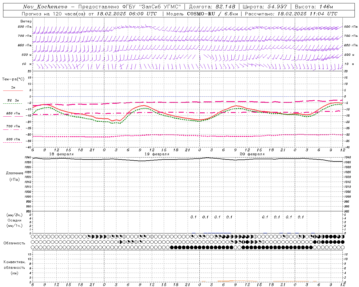
Task: Click the 'Td 2м' dew point legend entry
Action: tap(13, 100)
